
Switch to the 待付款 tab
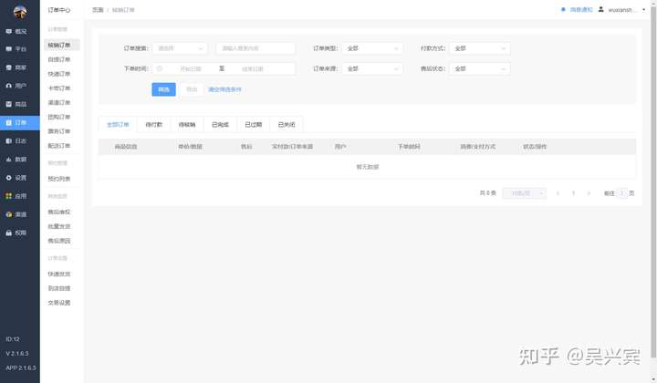(154, 125)
